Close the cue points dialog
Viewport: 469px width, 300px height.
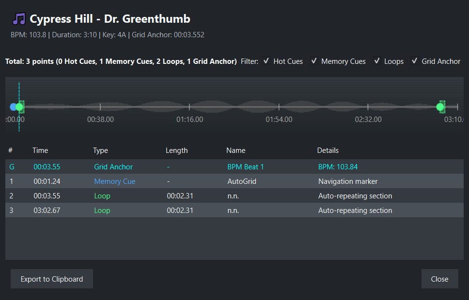(439, 279)
